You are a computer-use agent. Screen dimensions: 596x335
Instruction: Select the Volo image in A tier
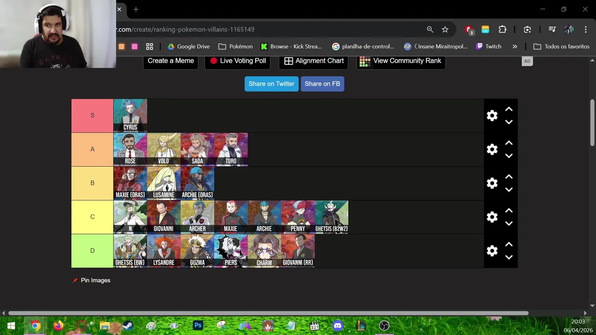pyautogui.click(x=164, y=149)
